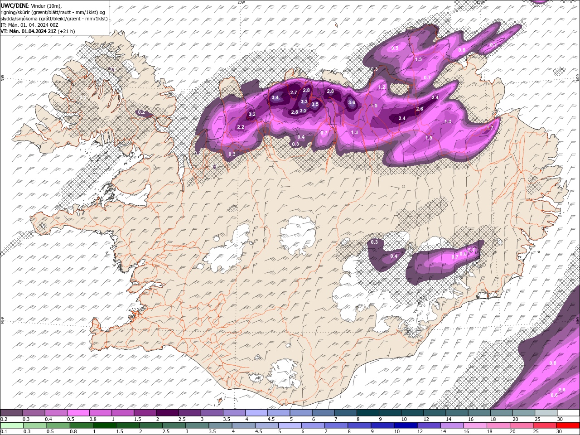Image resolution: width=580 pixels, height=435 pixels.
Task: Click the 'IT: Mán. 01. 04. 2024 00Z' line
Action: point(29,25)
